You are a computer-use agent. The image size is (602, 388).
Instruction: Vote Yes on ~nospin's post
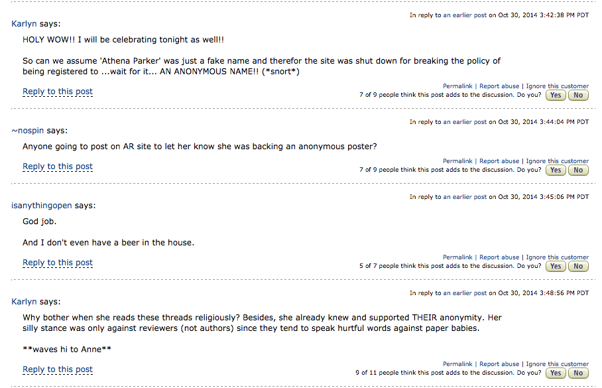[556, 170]
